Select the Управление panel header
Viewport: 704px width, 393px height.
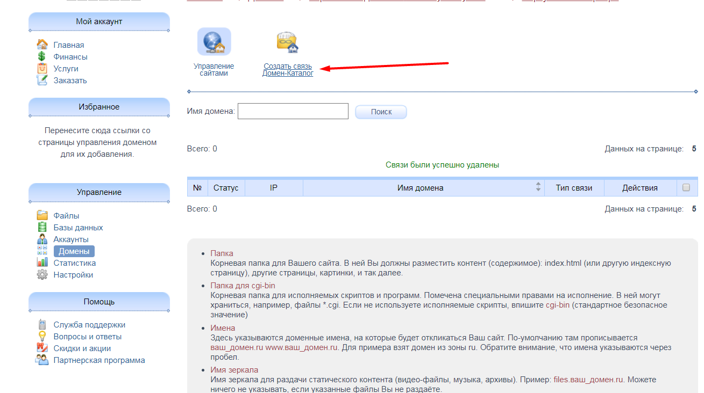click(99, 192)
